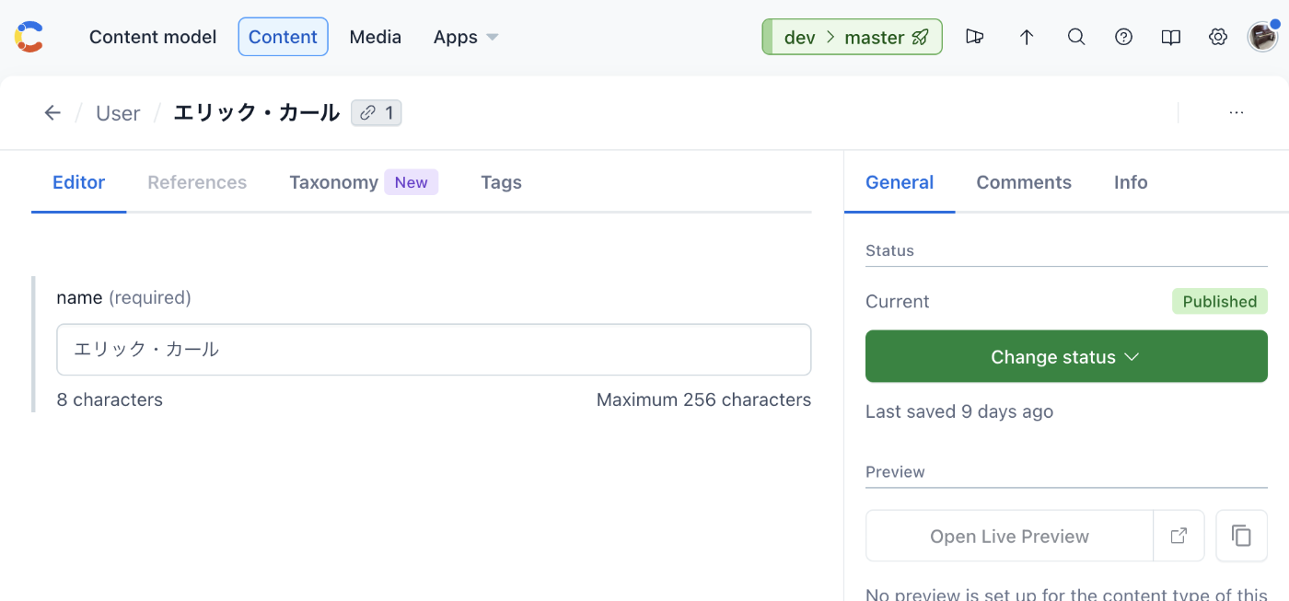Open the help question mark icon
The height and width of the screenshot is (601, 1289).
pyautogui.click(x=1123, y=37)
